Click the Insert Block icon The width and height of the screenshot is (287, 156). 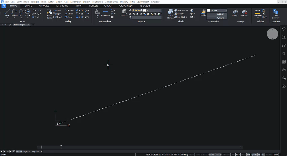pyautogui.click(x=170, y=14)
